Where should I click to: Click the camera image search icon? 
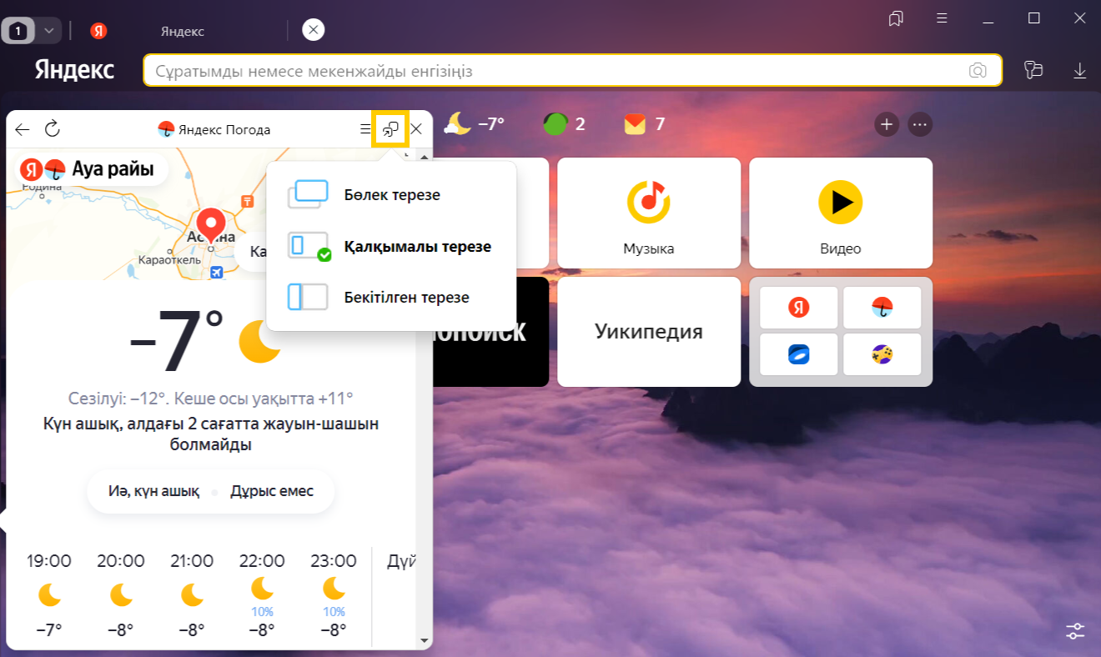point(978,71)
